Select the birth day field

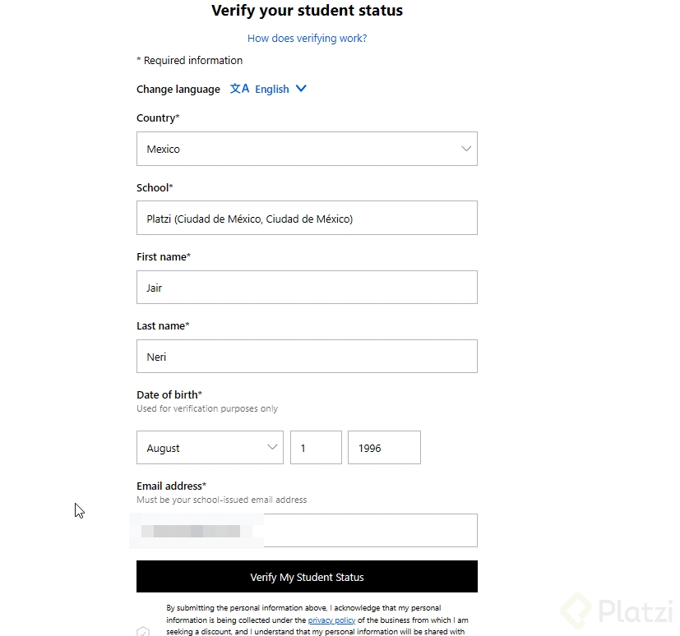coord(316,448)
